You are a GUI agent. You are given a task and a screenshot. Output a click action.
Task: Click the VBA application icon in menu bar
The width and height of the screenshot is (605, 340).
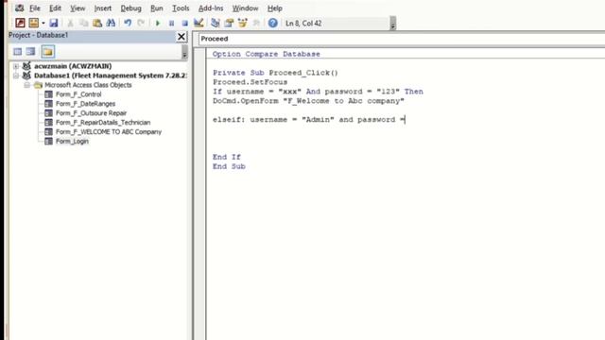coord(19,8)
